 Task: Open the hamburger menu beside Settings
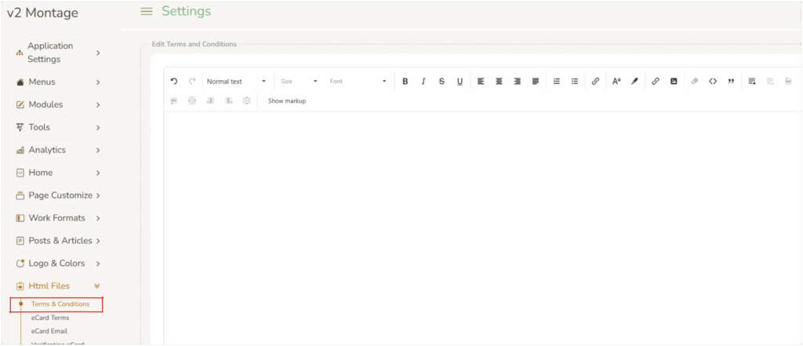tap(146, 11)
